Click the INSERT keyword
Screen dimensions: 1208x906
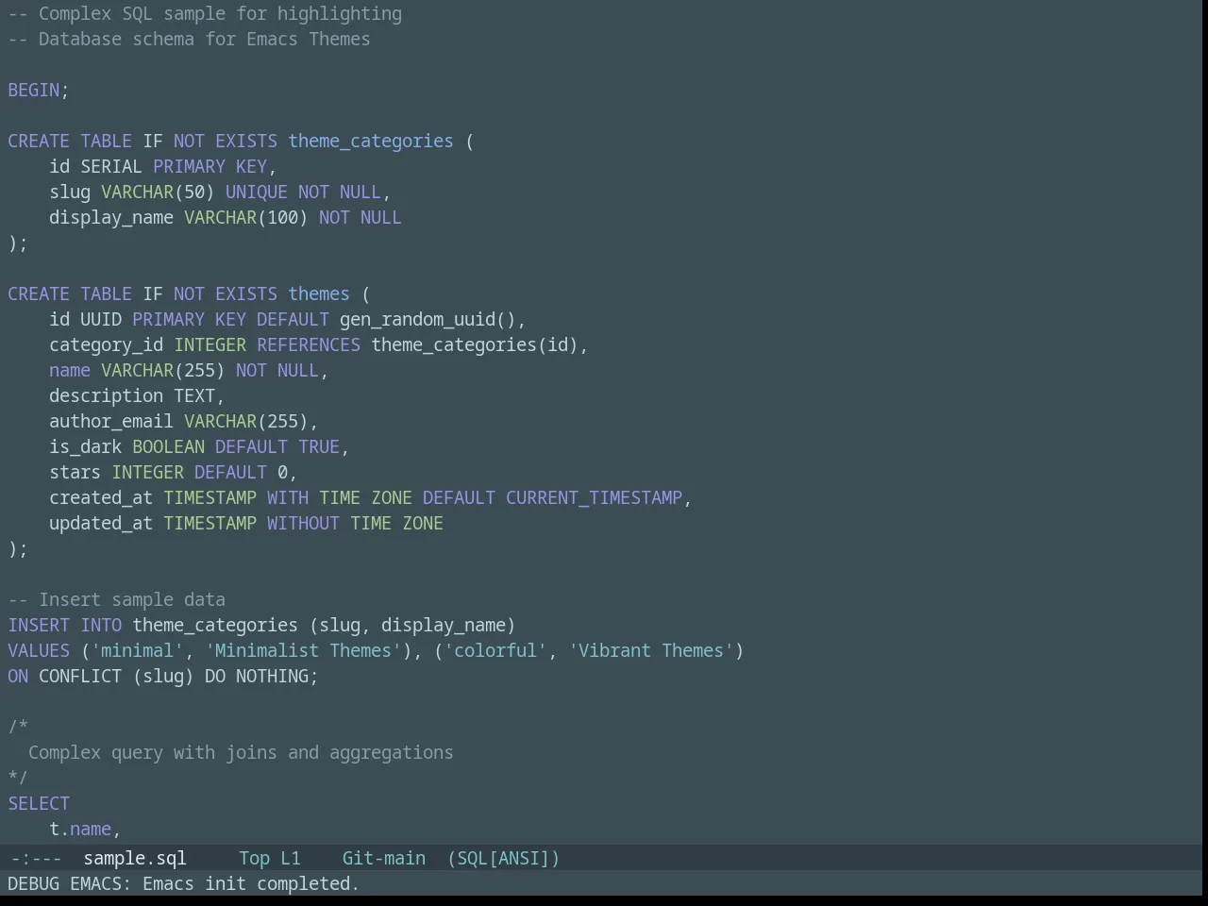tap(39, 625)
